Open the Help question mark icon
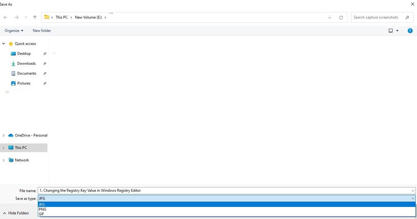This screenshot has width=417, height=219. pos(410,31)
